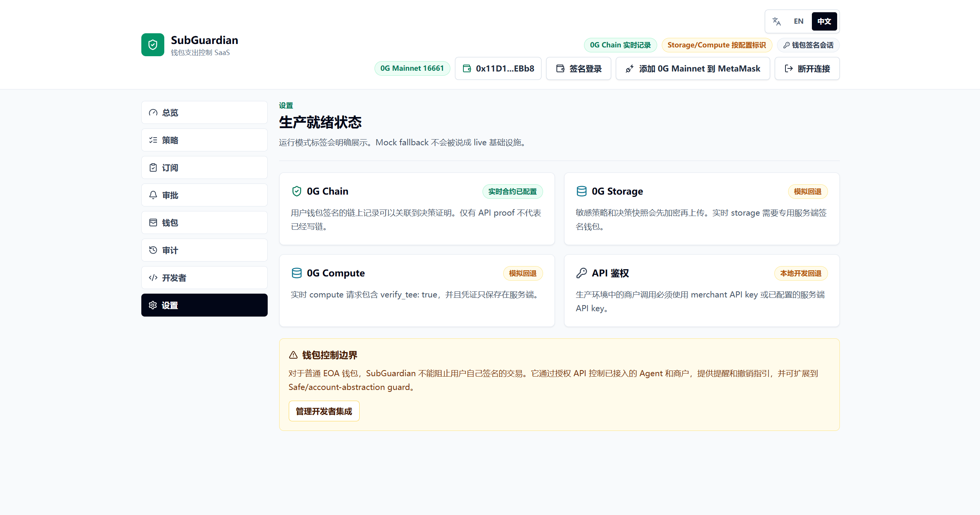Screen dimensions: 980x515
Task: Click the logout icon on 断开连接 button
Action: [x=789, y=68]
